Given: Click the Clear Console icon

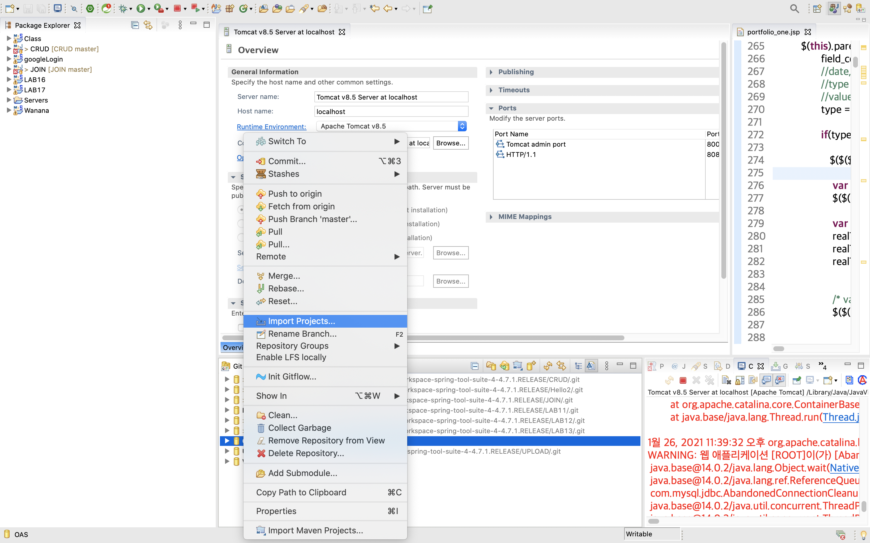Looking at the screenshot, I should coord(726,380).
